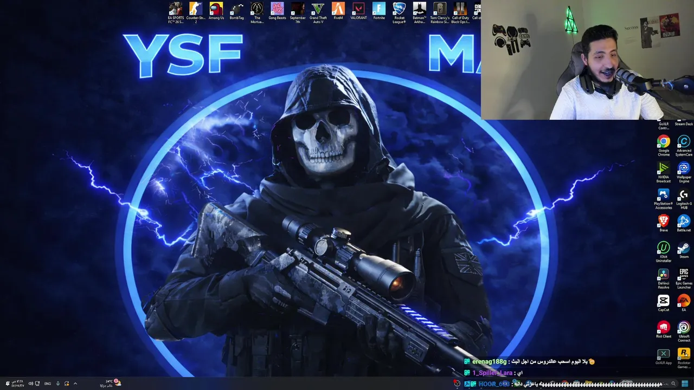Launch the Counter-Strike 2 desktop shortcut
694x390 pixels.
196,12
